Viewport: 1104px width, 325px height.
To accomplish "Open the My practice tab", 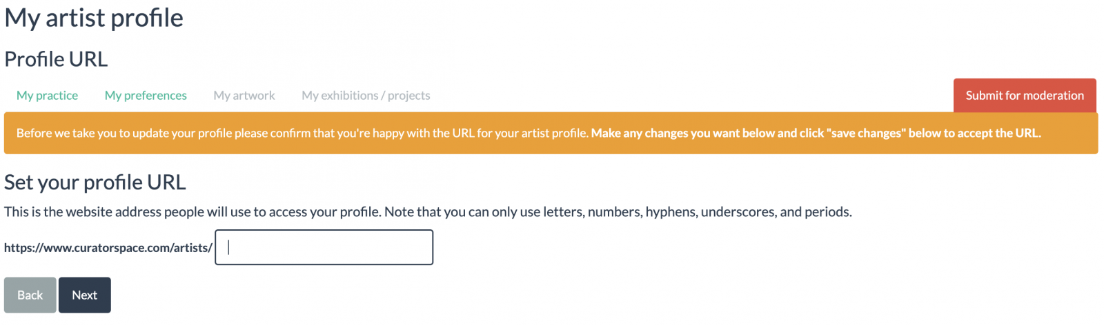I will (47, 96).
